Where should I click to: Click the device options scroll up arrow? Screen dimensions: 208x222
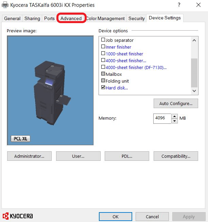(x=194, y=40)
